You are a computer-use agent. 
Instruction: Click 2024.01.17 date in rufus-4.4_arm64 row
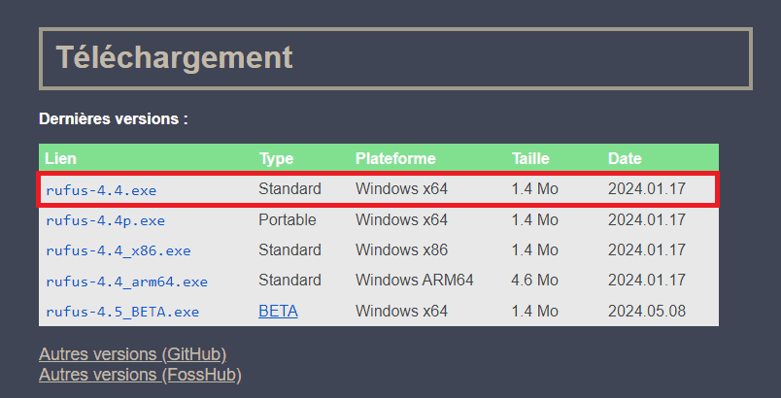[647, 281]
